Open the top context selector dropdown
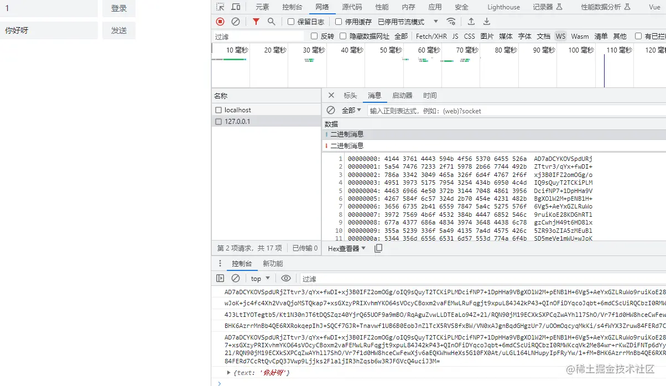Screen dimensions: 666x386 (261, 278)
